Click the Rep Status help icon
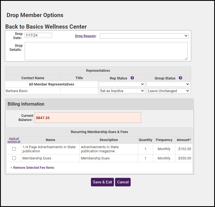This screenshot has height=207, width=215. coord(132,78)
